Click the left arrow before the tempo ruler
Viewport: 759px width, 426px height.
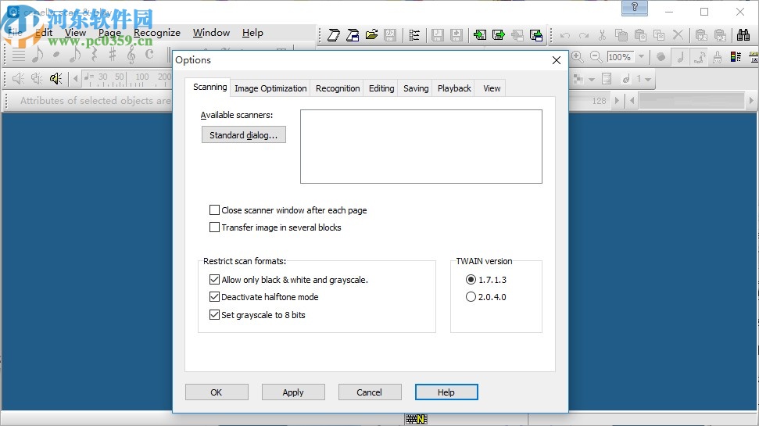(x=76, y=78)
